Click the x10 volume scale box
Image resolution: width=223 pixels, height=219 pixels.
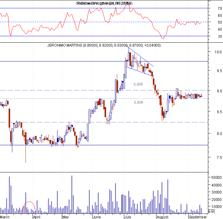tap(211, 211)
